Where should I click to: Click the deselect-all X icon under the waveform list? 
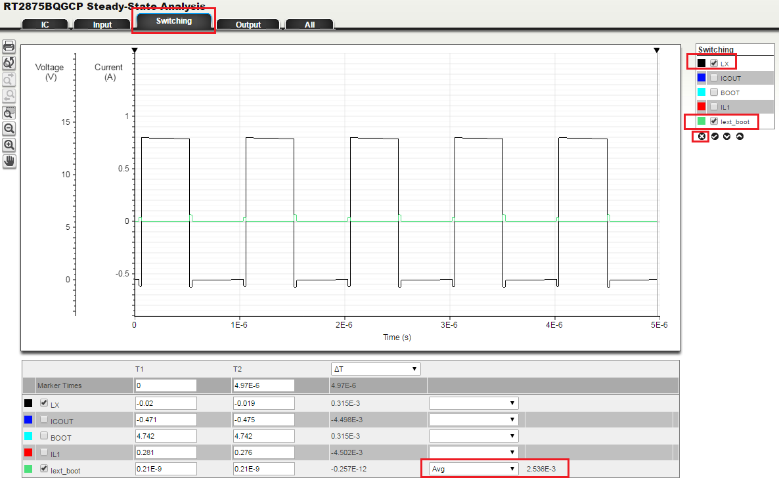[701, 137]
